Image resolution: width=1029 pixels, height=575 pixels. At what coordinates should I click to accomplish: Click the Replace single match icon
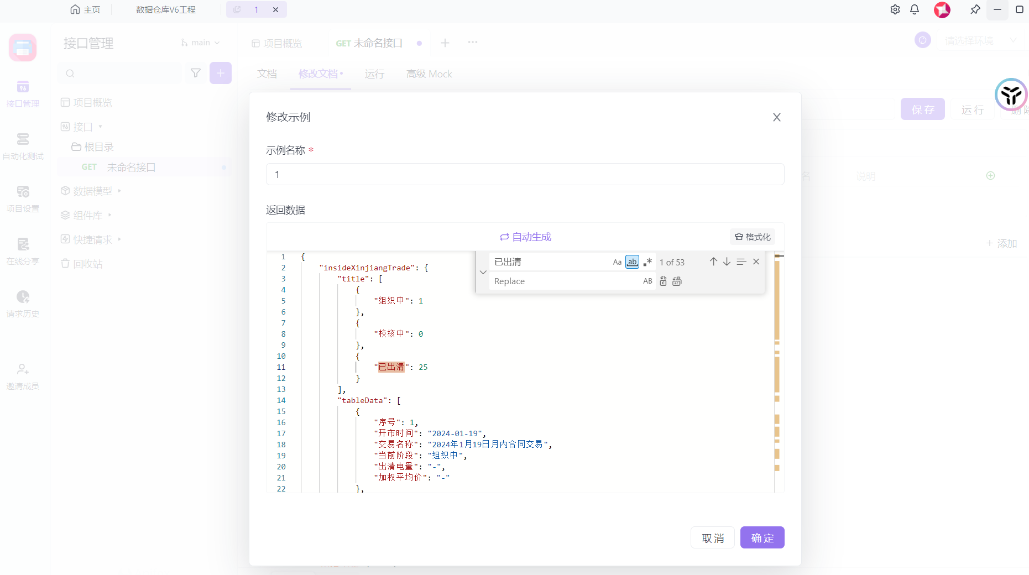(x=664, y=281)
